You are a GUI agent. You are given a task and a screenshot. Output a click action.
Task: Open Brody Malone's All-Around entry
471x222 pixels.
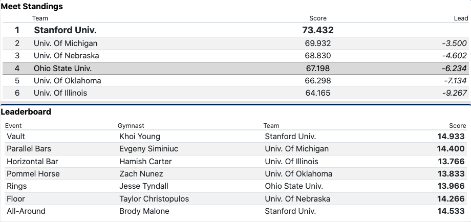pyautogui.click(x=143, y=211)
